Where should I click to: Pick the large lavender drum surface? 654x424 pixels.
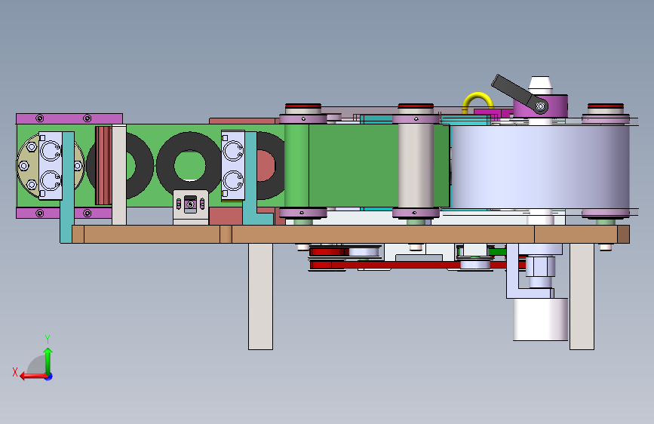[539, 167]
